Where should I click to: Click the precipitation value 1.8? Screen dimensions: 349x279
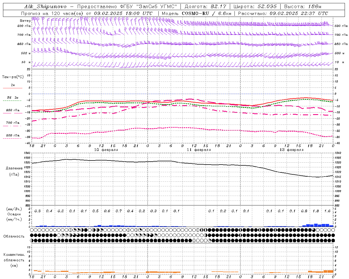[x=316, y=211]
